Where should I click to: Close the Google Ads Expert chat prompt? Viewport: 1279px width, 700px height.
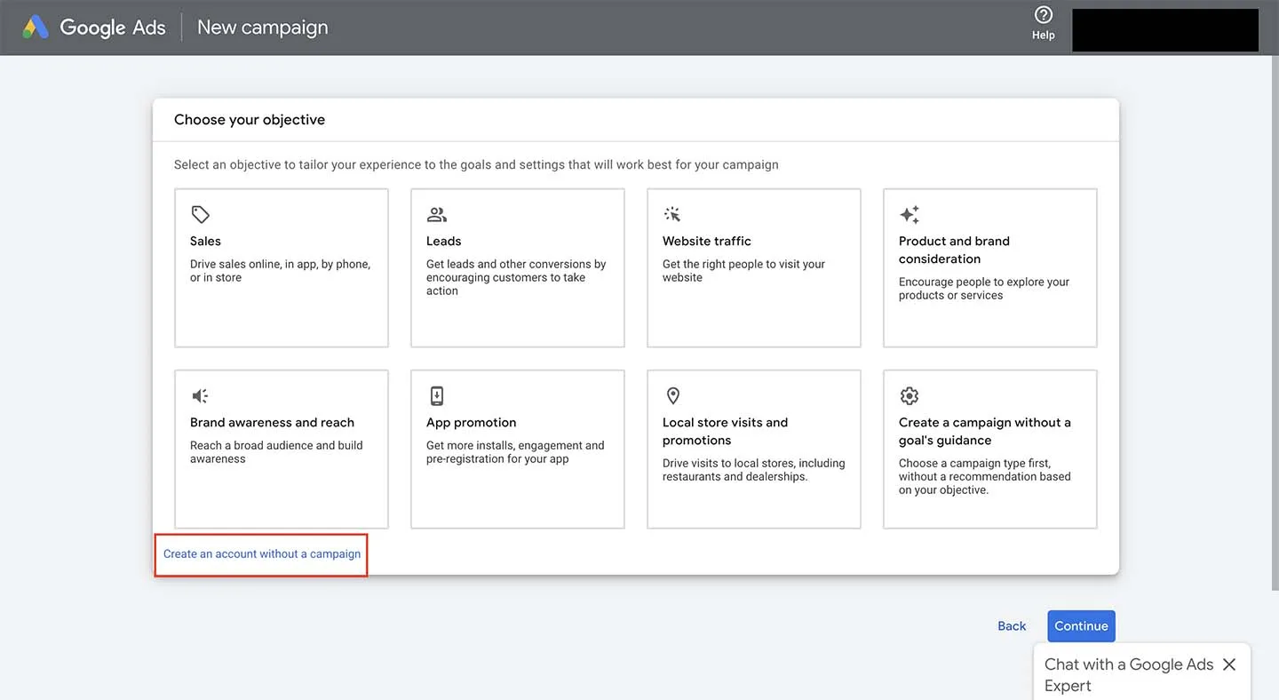coord(1228,664)
